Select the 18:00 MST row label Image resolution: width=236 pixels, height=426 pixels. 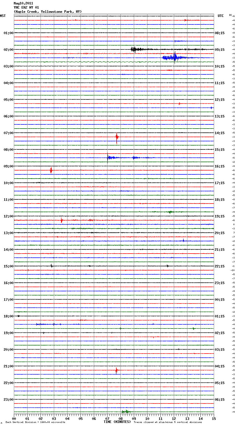[x=9, y=316]
